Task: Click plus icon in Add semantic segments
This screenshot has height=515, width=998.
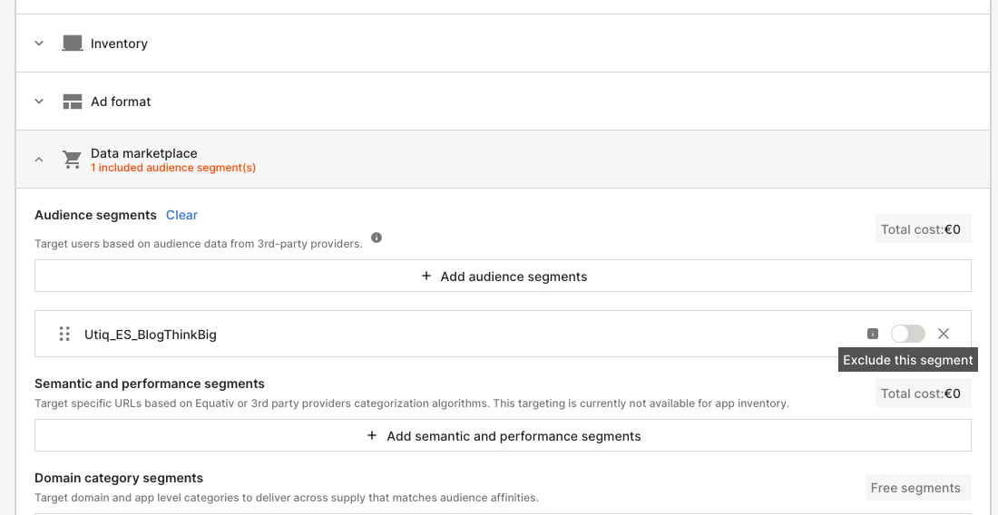Action: pyautogui.click(x=372, y=436)
